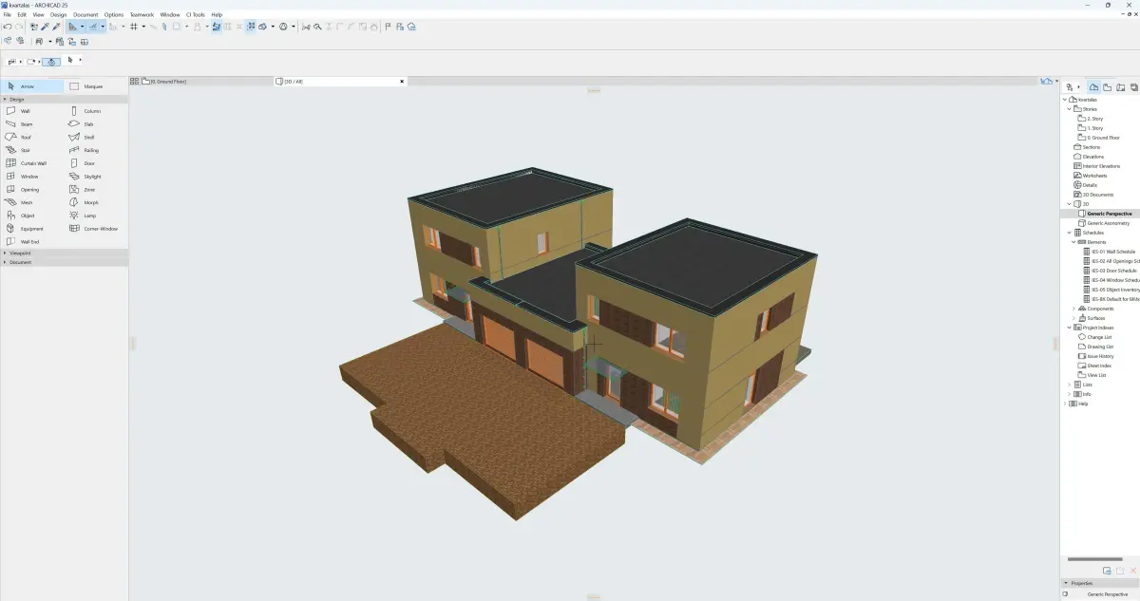Open the Sheet Index item
This screenshot has width=1140, height=601.
pyautogui.click(x=1095, y=366)
